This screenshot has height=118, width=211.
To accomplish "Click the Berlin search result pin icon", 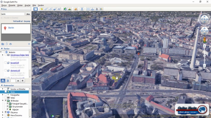I will [x=5, y=29].
